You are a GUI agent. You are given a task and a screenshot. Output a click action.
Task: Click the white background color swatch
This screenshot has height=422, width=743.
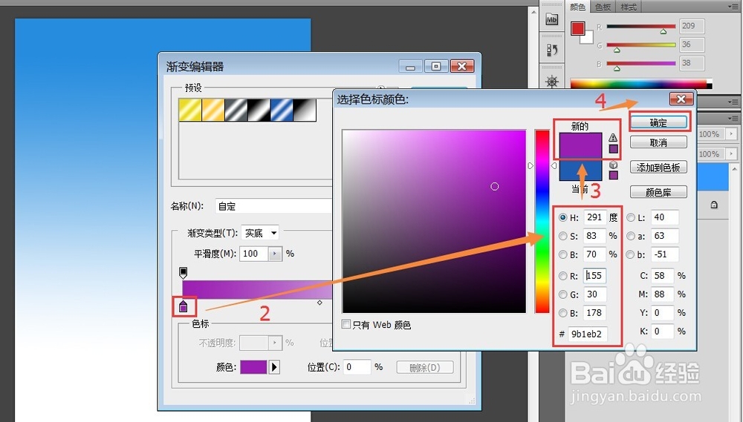588,39
